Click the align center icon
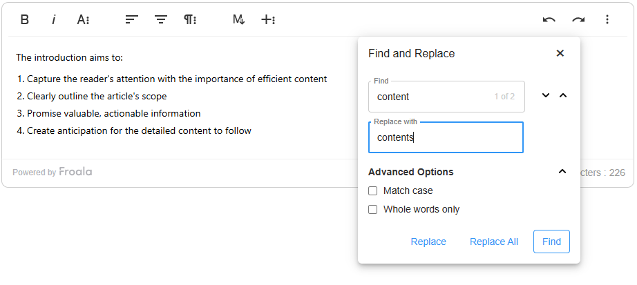 click(x=161, y=19)
